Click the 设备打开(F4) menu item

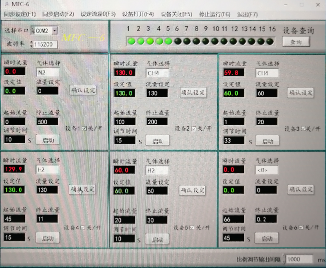tap(138, 14)
